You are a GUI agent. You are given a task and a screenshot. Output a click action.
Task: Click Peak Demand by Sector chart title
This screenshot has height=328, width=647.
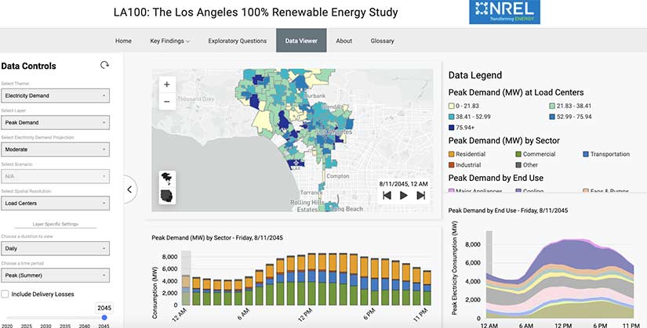217,238
